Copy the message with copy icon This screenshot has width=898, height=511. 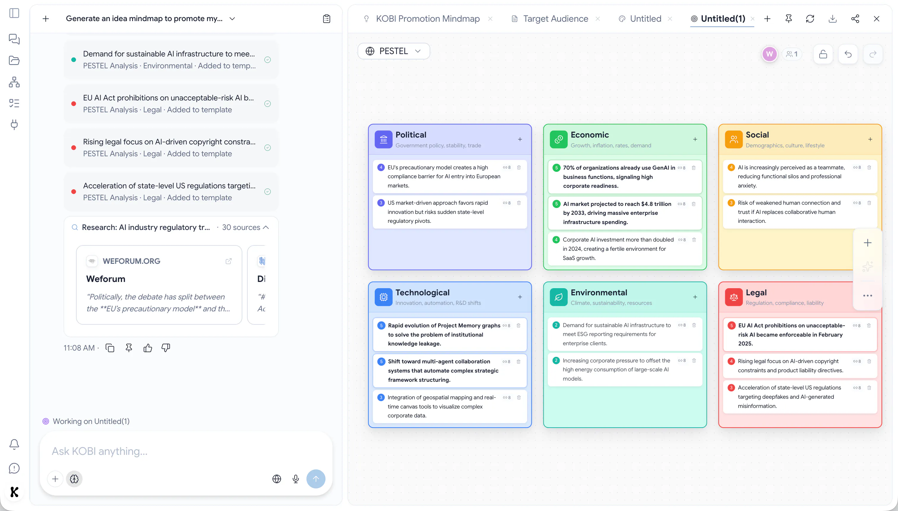click(110, 348)
